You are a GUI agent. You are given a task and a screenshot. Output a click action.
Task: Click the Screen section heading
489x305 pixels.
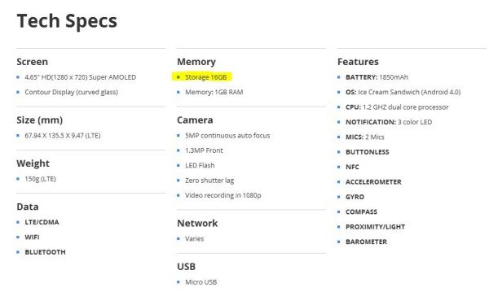click(x=32, y=62)
